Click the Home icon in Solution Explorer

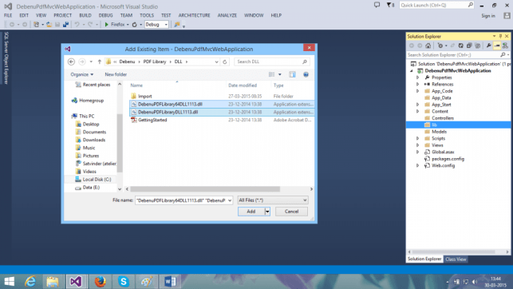pyautogui.click(x=428, y=46)
